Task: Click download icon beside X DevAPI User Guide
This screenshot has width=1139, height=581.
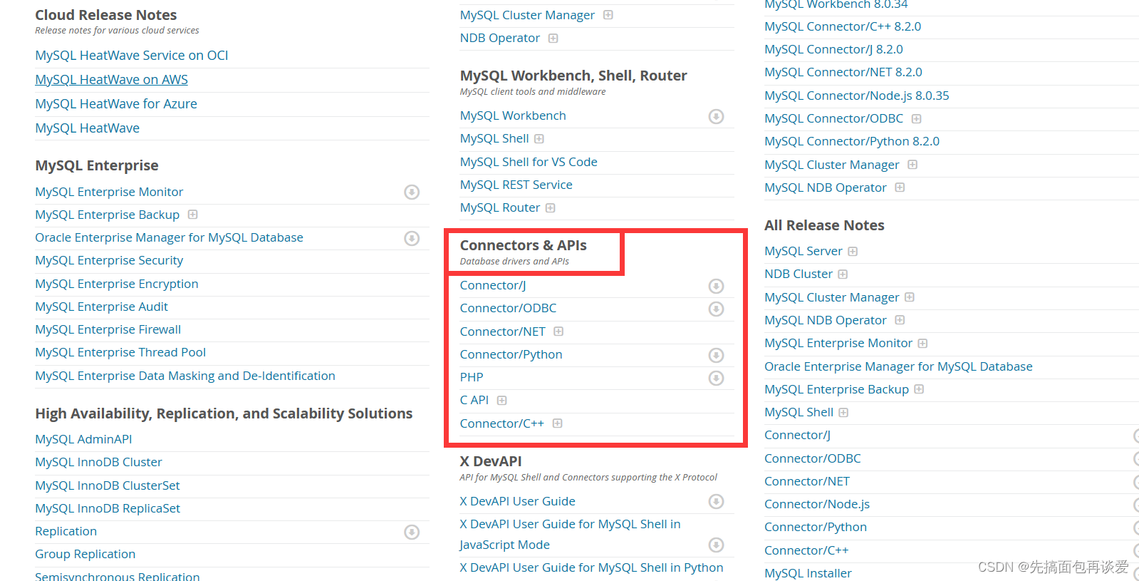Action: (717, 502)
